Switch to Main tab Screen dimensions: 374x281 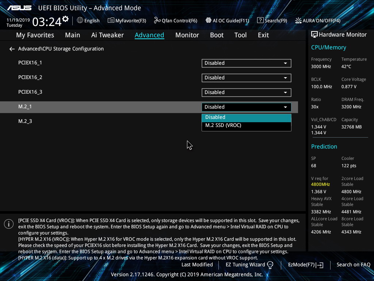(x=73, y=35)
